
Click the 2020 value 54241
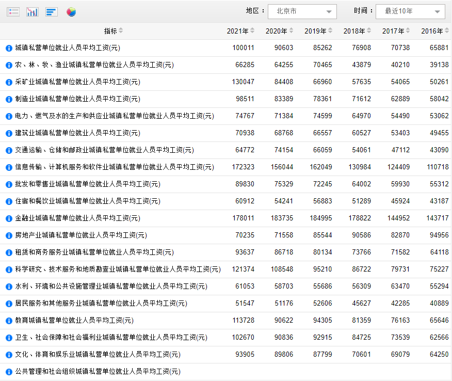click(x=284, y=201)
